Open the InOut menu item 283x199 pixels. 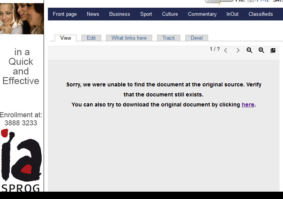[x=232, y=14]
